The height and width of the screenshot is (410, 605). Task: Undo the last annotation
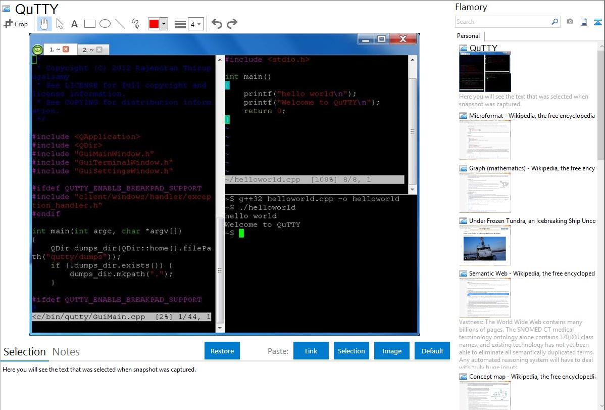point(217,24)
